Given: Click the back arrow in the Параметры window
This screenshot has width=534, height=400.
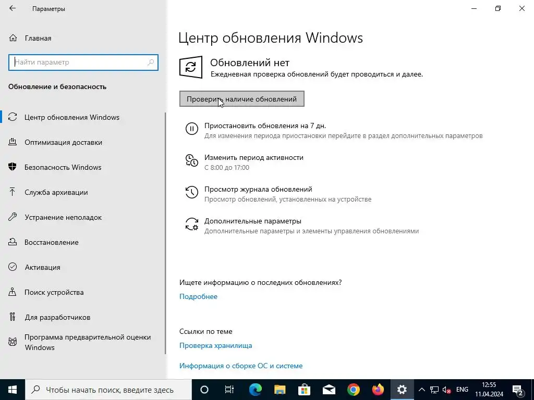Looking at the screenshot, I should click(x=13, y=8).
